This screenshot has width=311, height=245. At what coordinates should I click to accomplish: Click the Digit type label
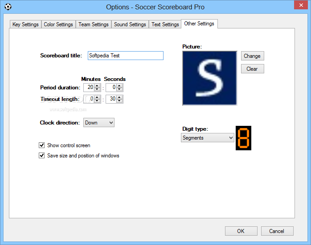[195, 129]
